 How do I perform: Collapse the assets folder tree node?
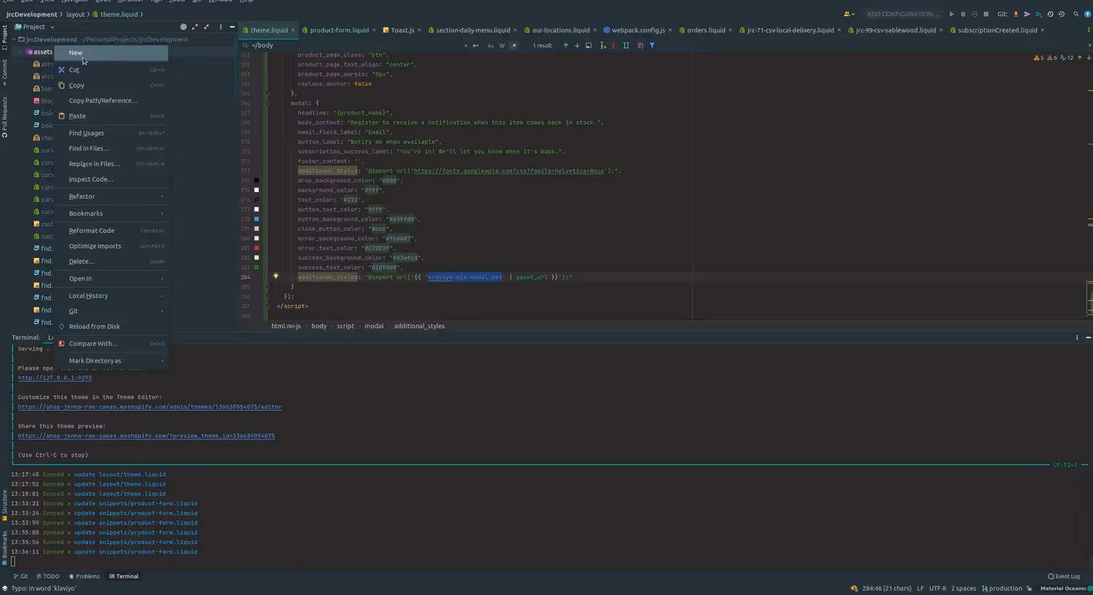pos(22,52)
